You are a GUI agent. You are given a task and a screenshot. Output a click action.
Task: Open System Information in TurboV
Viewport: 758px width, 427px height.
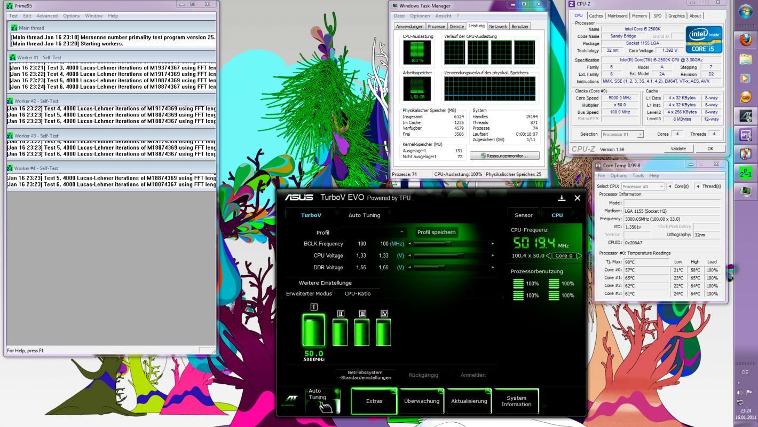pyautogui.click(x=516, y=401)
